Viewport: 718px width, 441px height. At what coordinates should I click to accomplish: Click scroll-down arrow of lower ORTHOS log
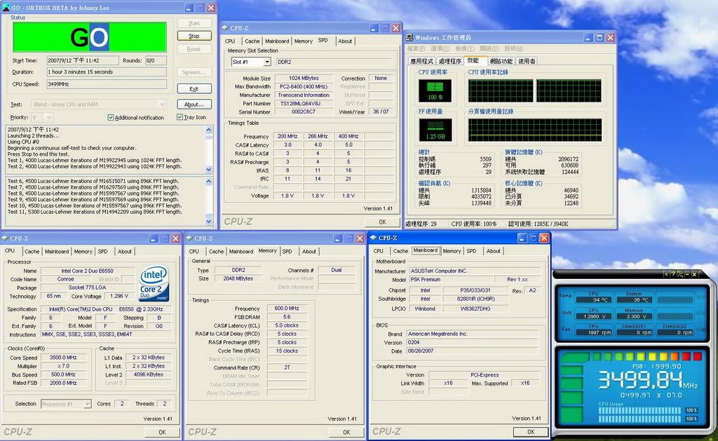pyautogui.click(x=209, y=222)
